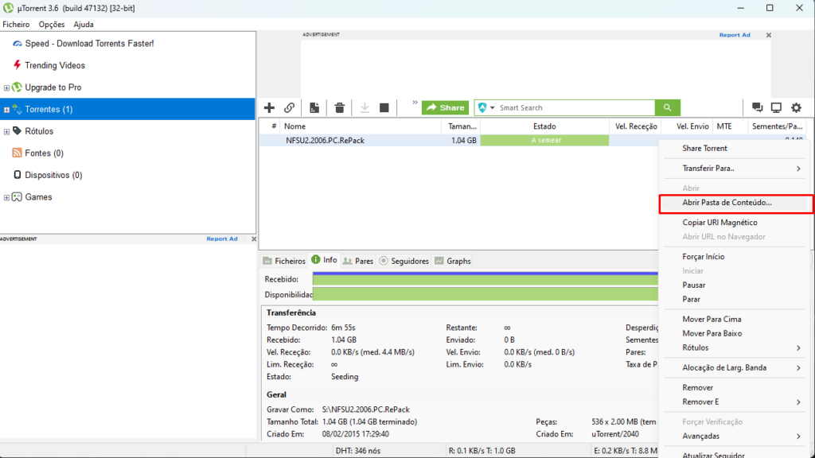Click the Create New Torrent file icon
The width and height of the screenshot is (815, 458).
click(314, 107)
